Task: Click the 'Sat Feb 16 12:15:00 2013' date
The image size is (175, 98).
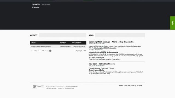Action: coord(97,44)
